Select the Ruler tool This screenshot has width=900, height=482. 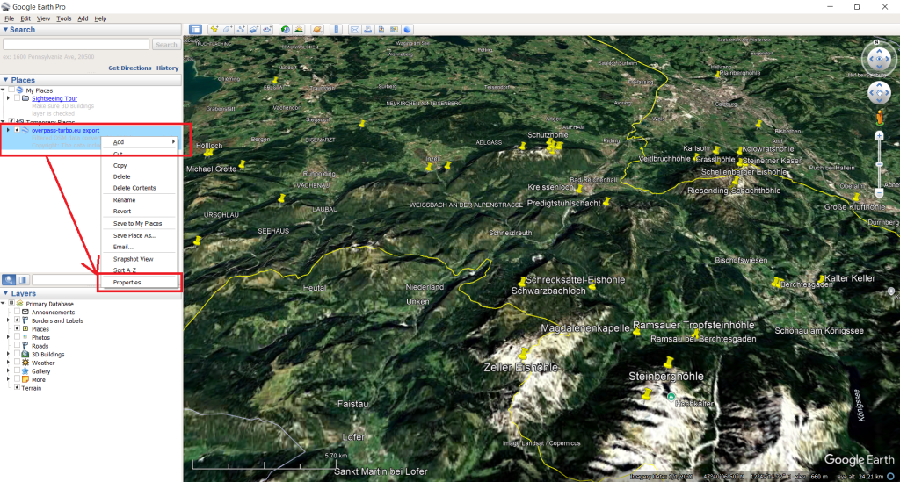point(337,29)
